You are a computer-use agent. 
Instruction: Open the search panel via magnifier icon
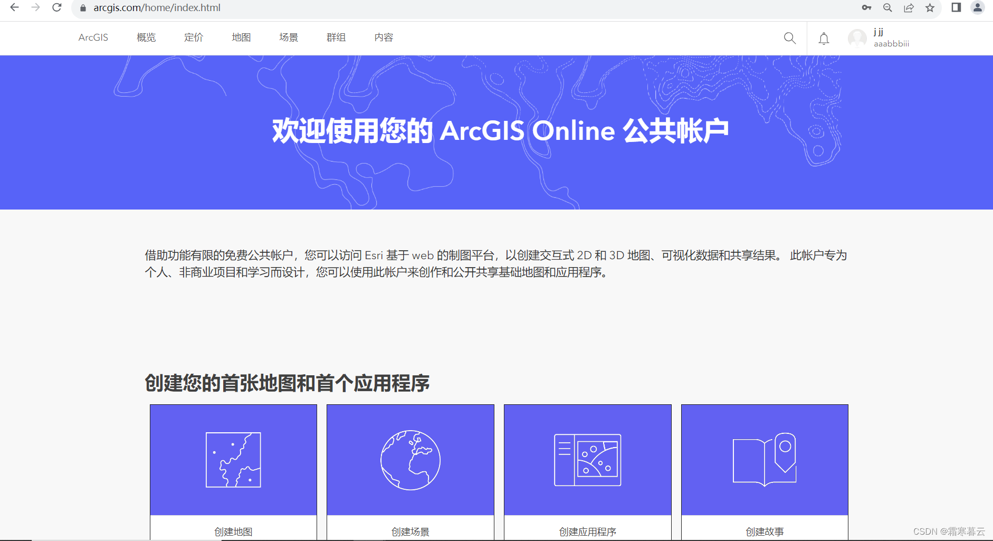point(789,38)
